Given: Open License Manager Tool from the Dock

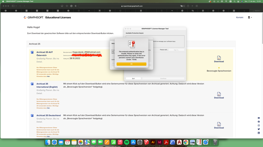Looking at the screenshot, I should click(x=199, y=142).
